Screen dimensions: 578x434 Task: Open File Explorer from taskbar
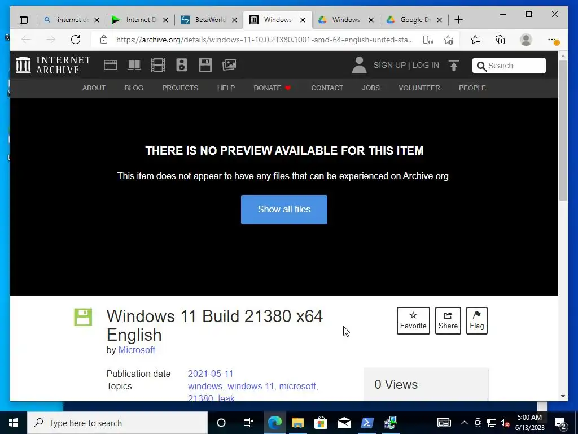tap(298, 423)
